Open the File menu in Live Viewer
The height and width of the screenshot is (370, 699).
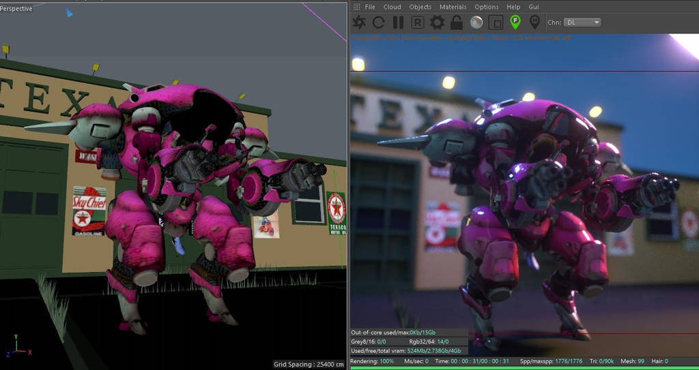click(x=370, y=7)
